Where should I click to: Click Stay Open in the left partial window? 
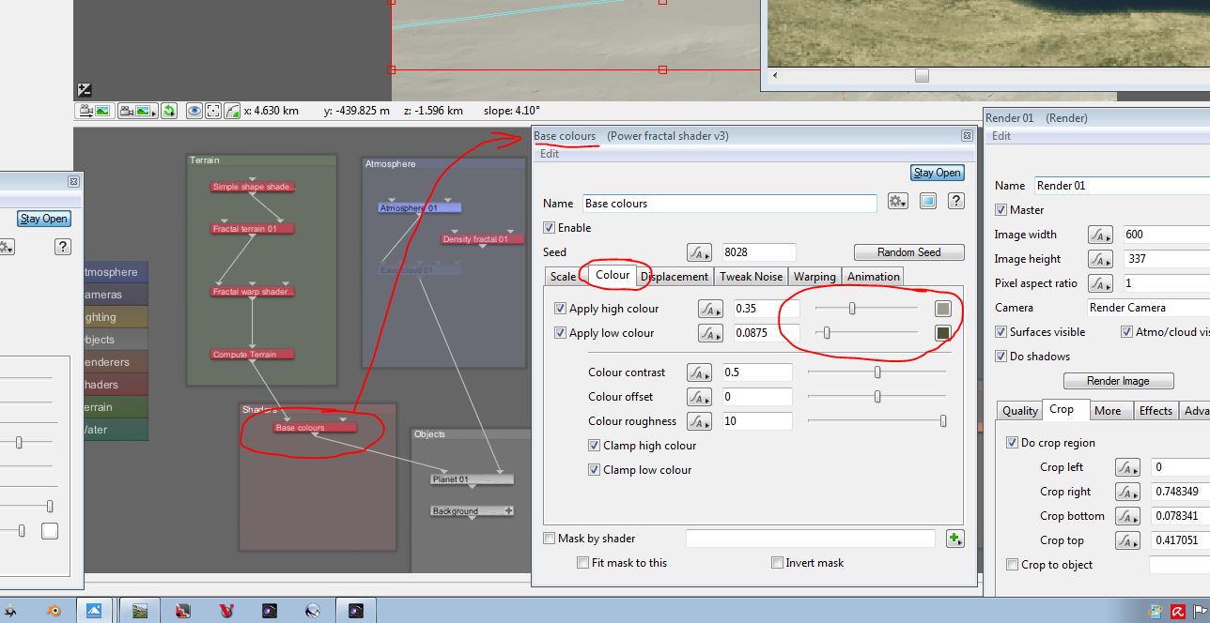click(43, 219)
